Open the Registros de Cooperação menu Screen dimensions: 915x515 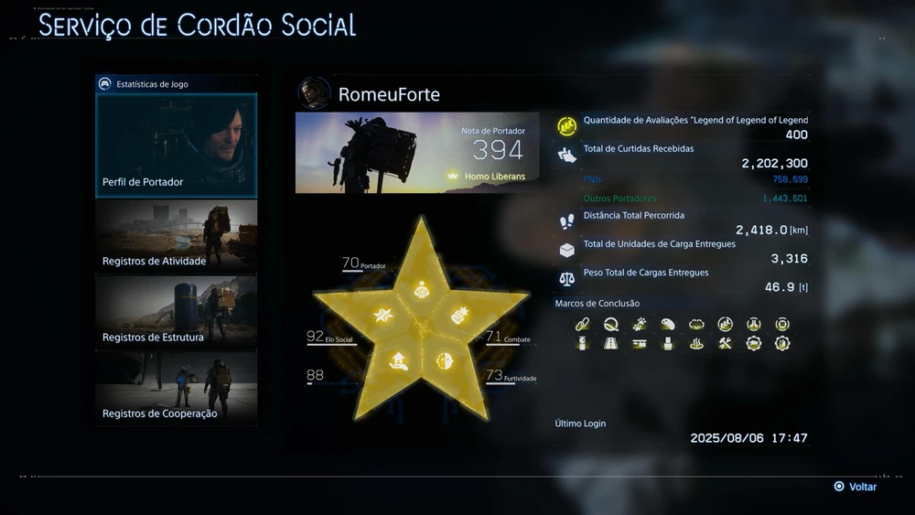point(177,389)
